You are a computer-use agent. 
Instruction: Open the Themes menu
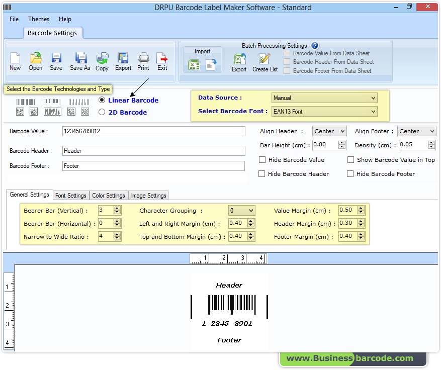(39, 19)
